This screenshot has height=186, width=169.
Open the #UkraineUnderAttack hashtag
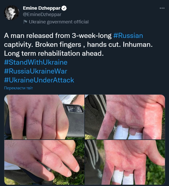click(x=39, y=80)
